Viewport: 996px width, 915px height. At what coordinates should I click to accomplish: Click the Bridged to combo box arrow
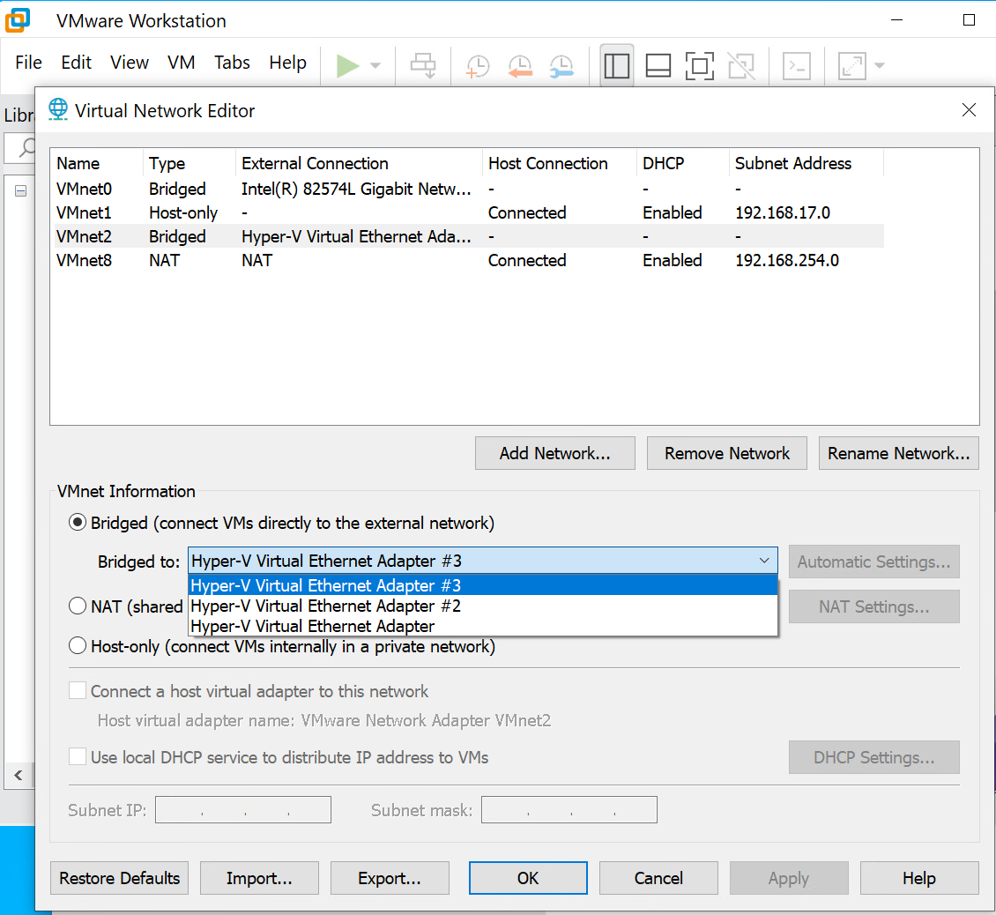[763, 561]
